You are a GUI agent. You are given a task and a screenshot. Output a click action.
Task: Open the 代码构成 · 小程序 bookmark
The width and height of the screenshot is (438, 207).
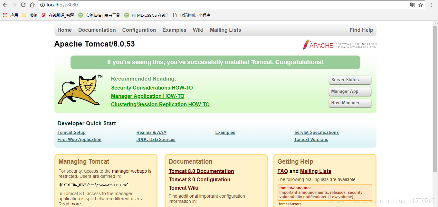(x=192, y=15)
